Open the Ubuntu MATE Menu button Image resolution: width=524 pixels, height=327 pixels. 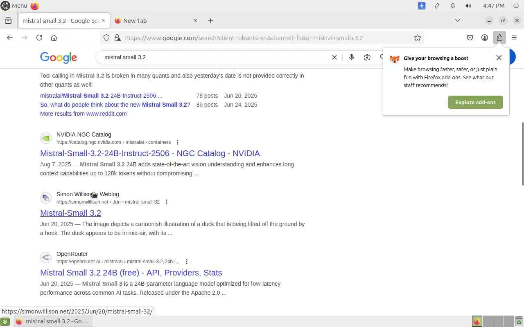14,6
